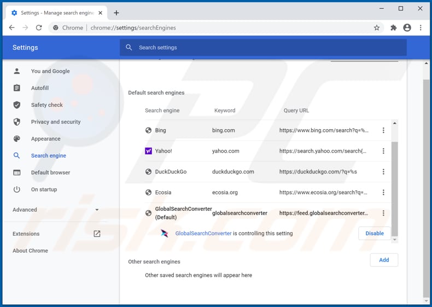Viewport: 432px width, 307px height.
Task: Open the Extensions puzzle icon
Action: [393, 27]
